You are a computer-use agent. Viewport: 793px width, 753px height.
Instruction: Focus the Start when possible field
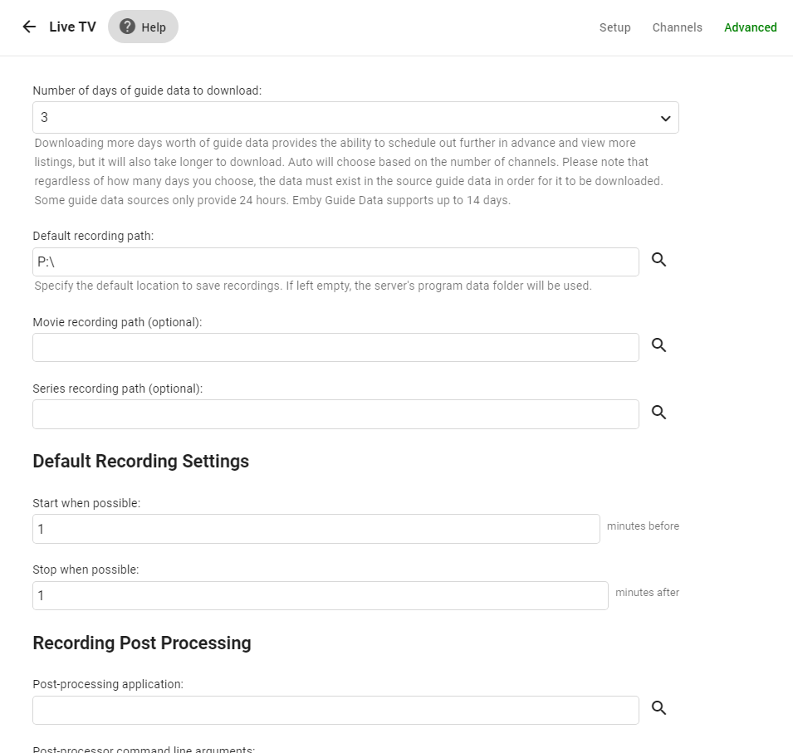click(x=316, y=528)
